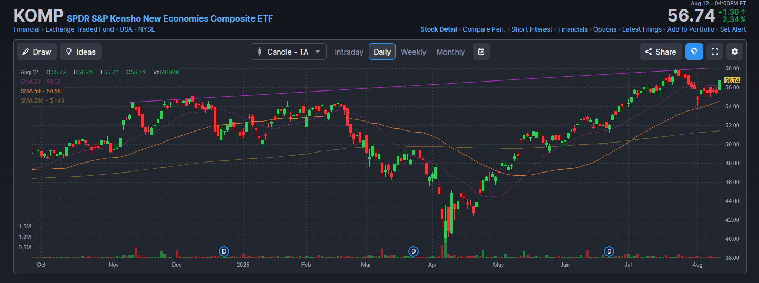This screenshot has width=759, height=283.
Task: Expand the Candle - TA chart type dropdown
Action: tap(289, 52)
